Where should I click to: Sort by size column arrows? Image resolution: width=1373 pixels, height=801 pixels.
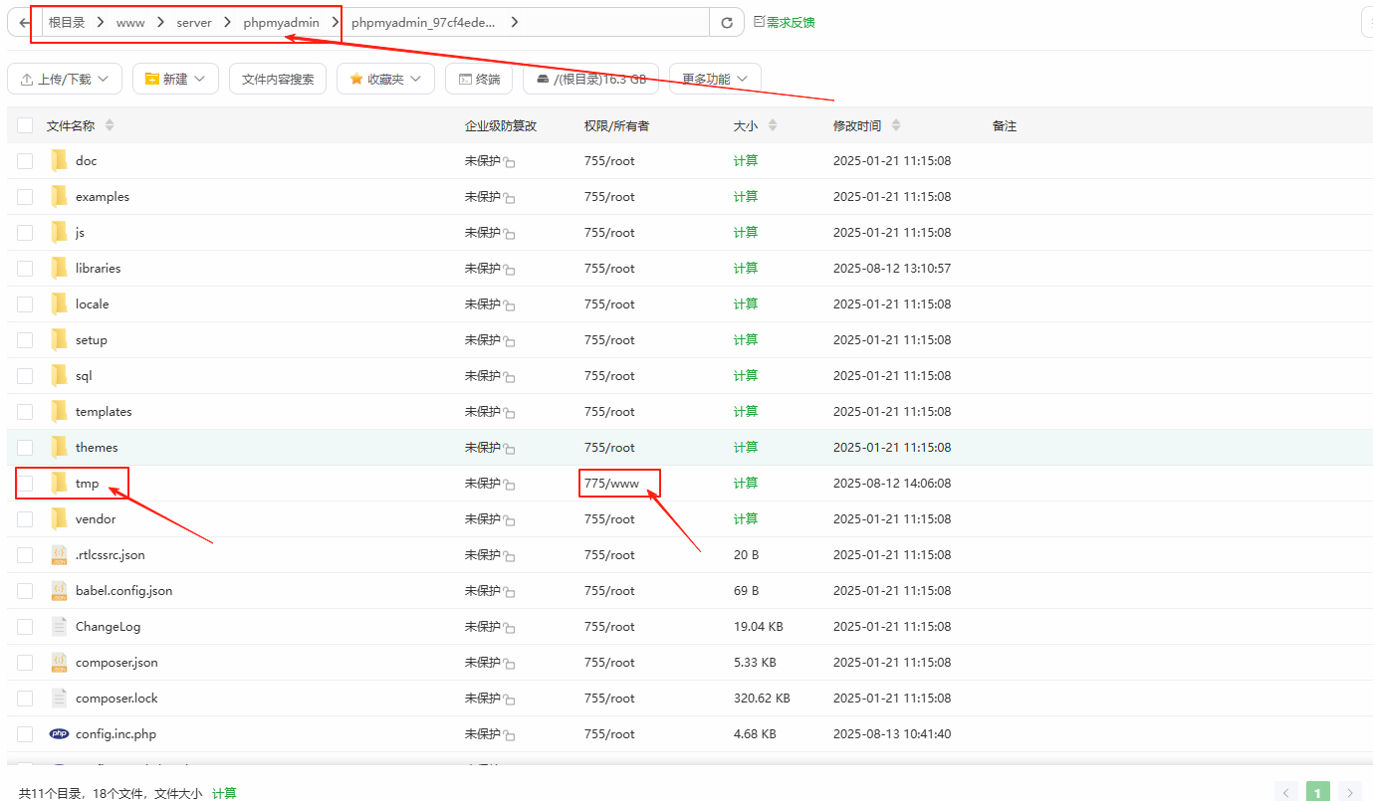[773, 125]
